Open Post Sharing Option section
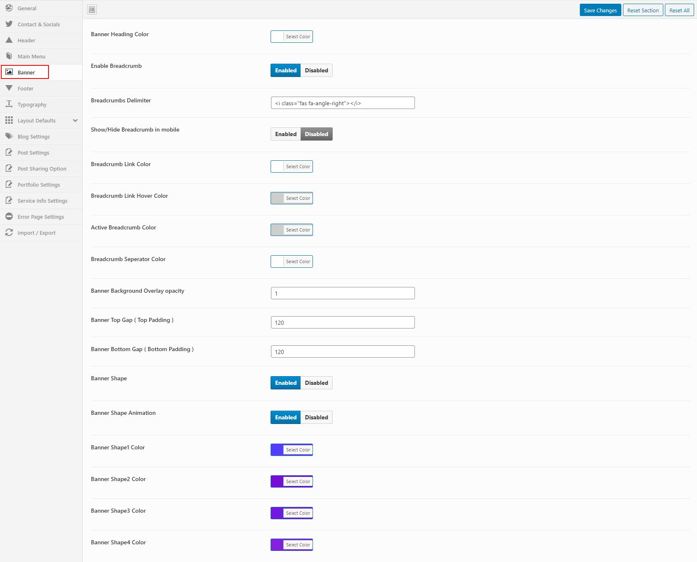 point(41,169)
